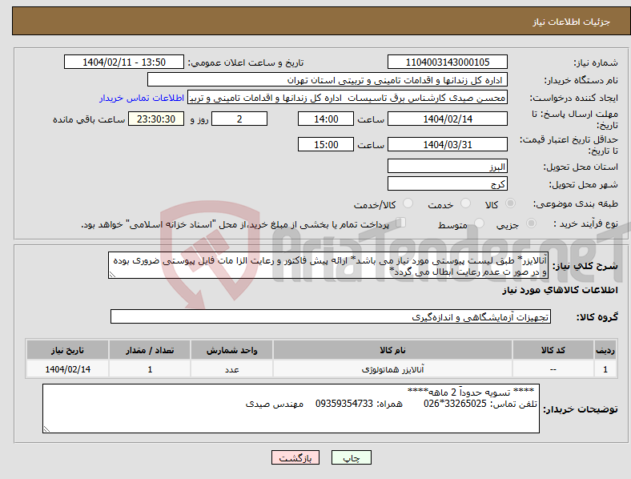Click the delivery province field البرز
The image size is (631, 479).
[447, 167]
